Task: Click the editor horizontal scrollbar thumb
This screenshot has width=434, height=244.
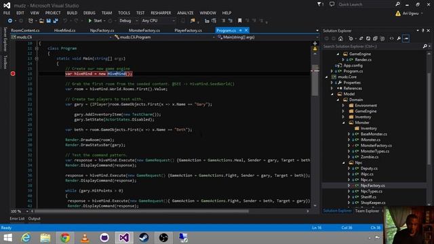Action: 142,211
